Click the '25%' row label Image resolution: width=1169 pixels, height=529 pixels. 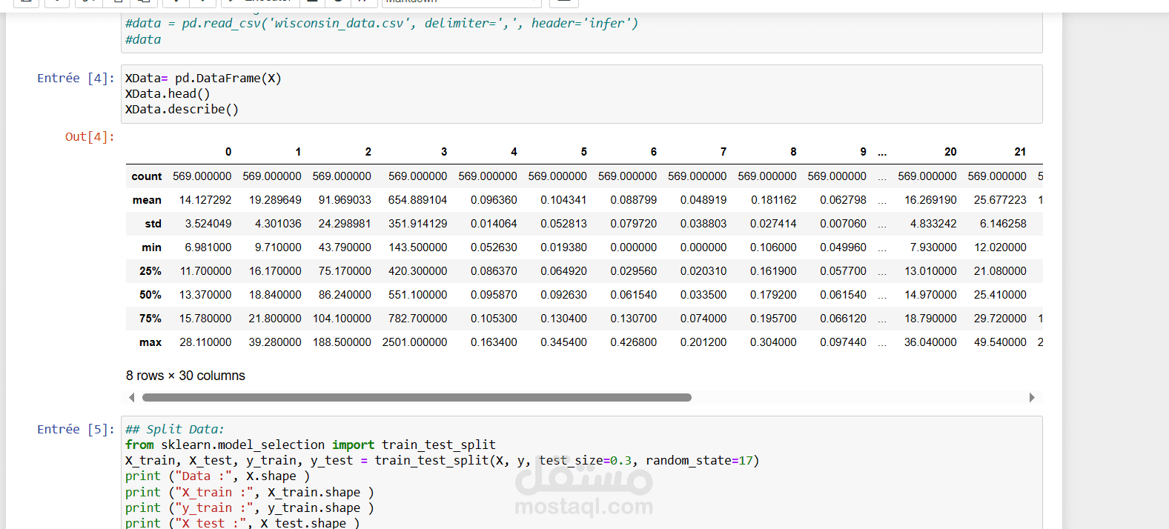(150, 271)
